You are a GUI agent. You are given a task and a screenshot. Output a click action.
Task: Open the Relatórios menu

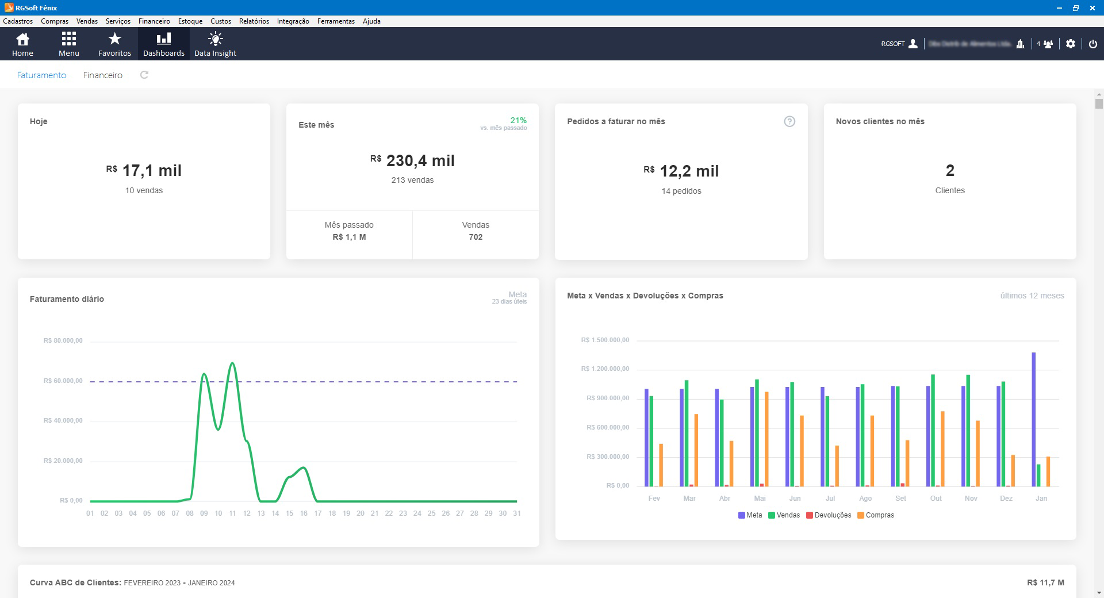254,21
